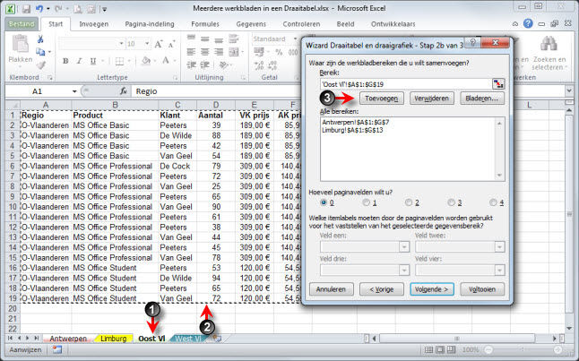Click the Merge and center icon

[x=234, y=53]
